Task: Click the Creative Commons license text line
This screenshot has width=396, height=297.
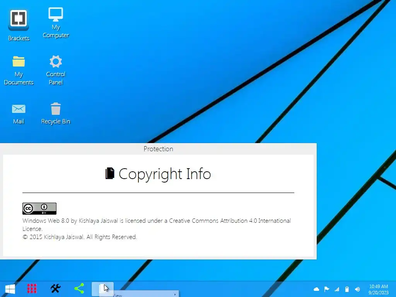Action: point(157,225)
